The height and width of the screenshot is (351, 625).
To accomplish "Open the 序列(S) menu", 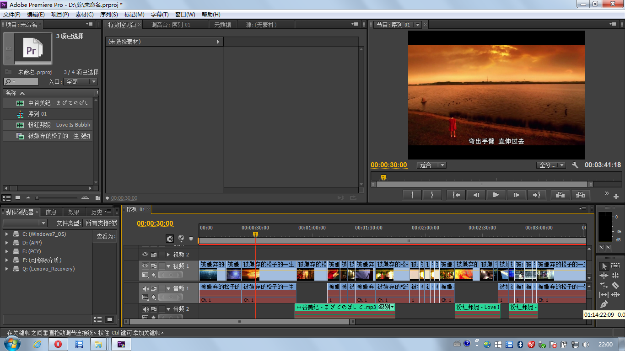I will coord(109,15).
